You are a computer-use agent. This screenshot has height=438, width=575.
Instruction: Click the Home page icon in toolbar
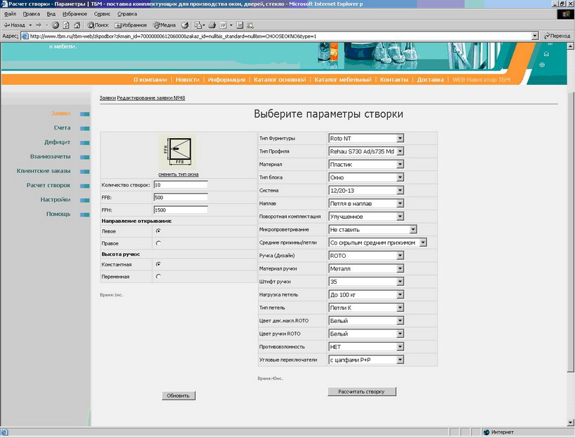tap(75, 25)
